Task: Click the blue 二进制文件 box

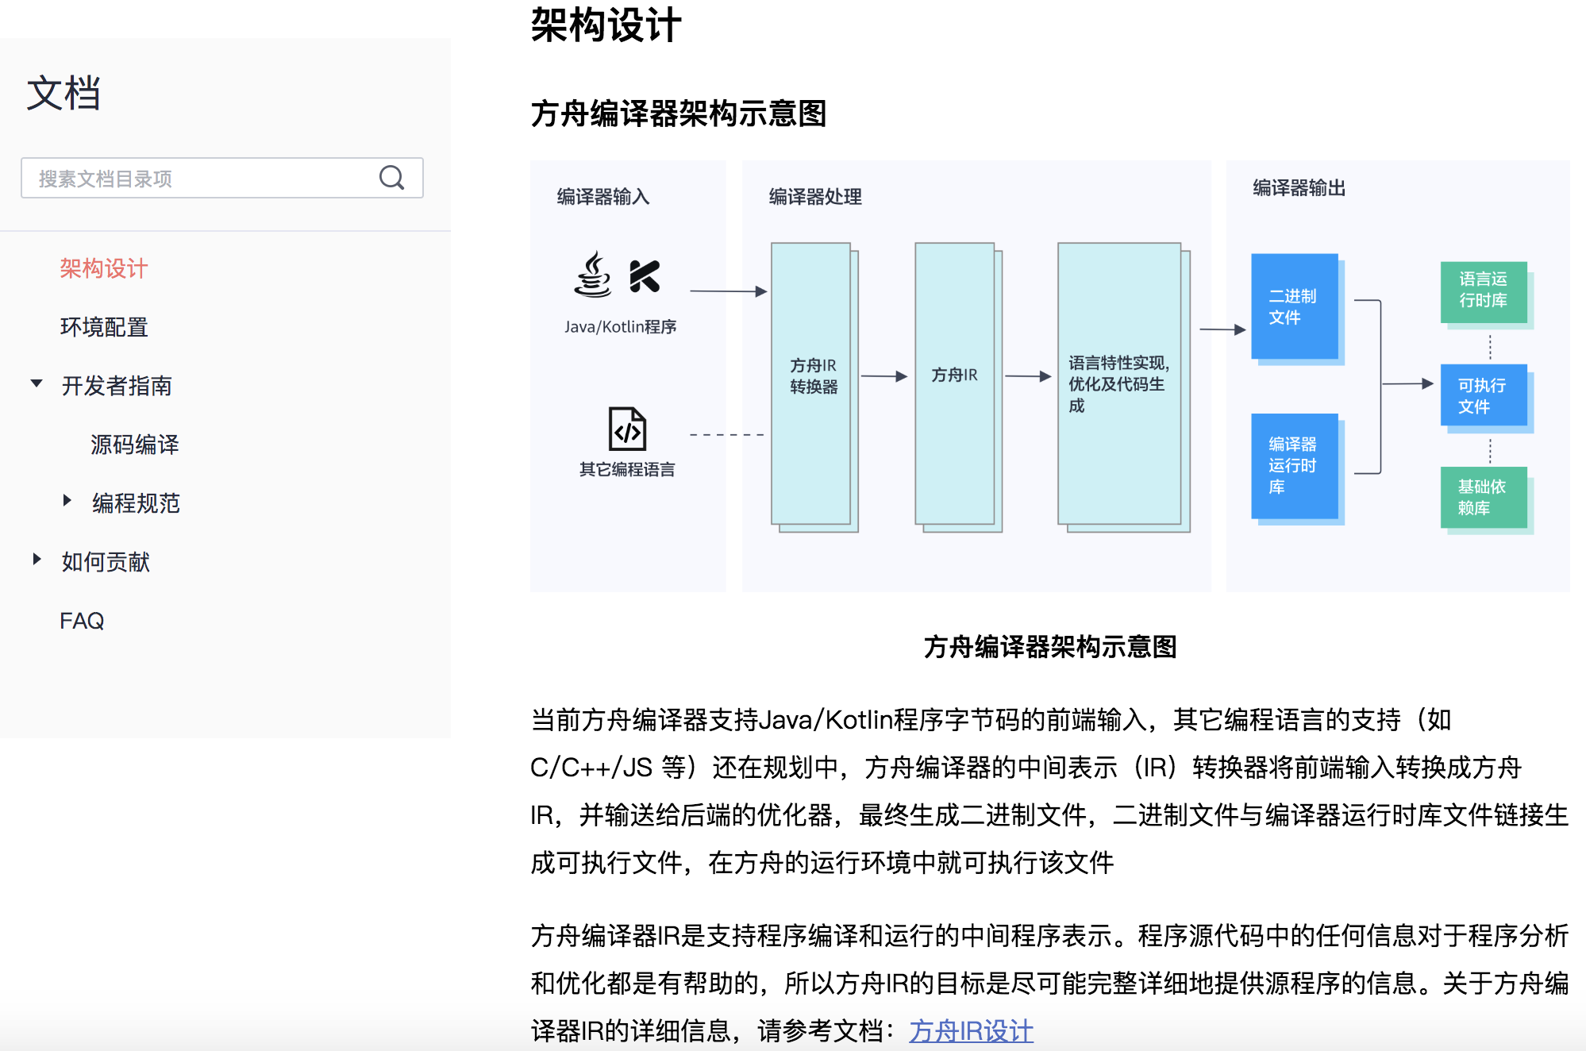Action: [1294, 306]
